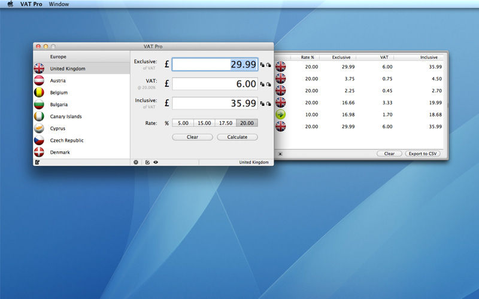Image resolution: width=479 pixels, height=299 pixels.
Task: Click the edit countries pencil icon
Action: (x=37, y=162)
